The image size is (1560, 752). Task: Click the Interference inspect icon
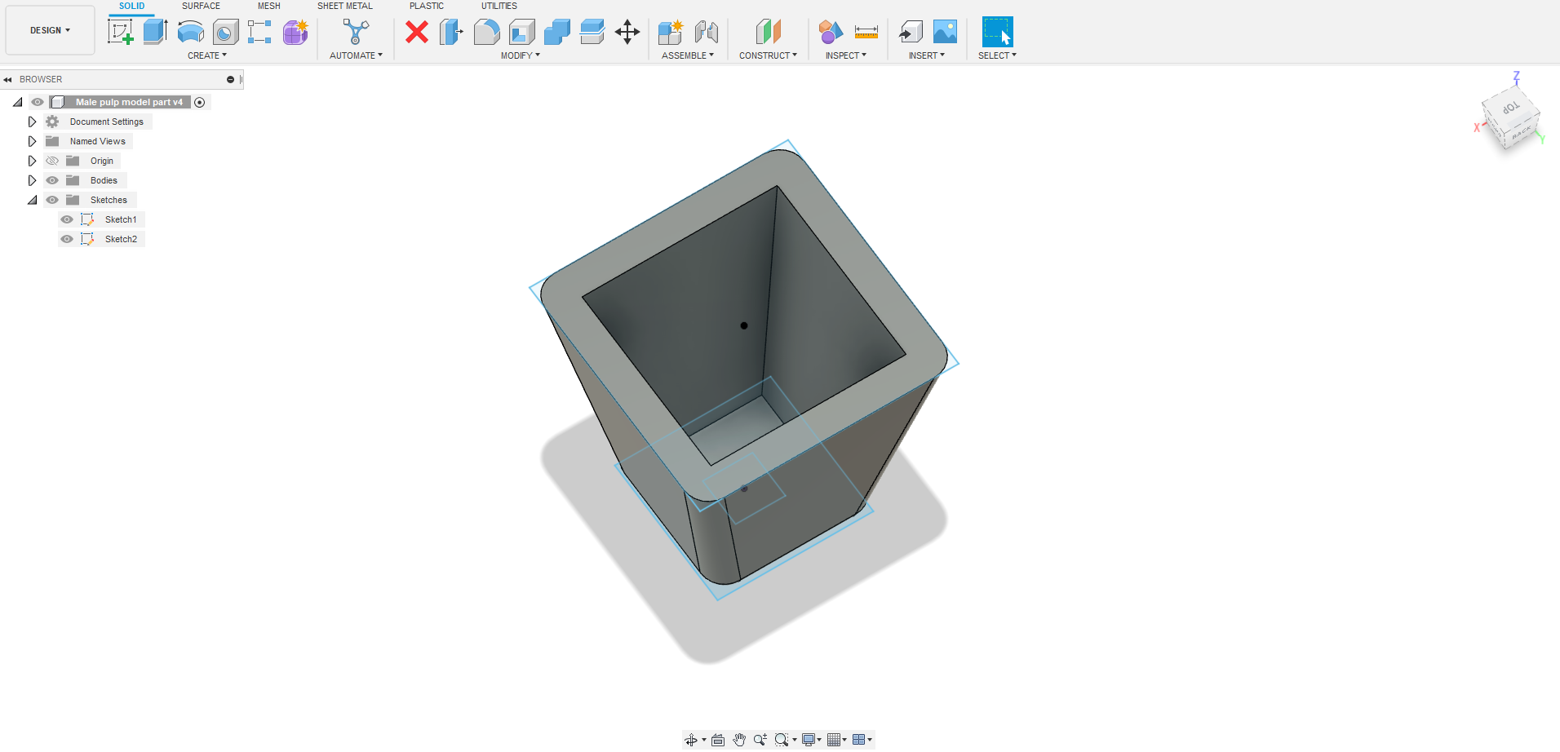(831, 32)
